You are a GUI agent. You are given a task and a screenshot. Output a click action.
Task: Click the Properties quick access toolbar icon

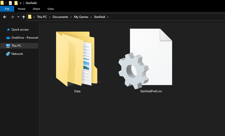[x=10, y=3]
